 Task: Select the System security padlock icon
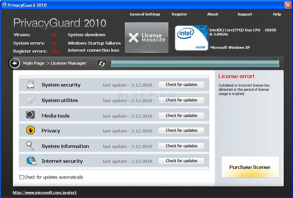[x=30, y=85]
